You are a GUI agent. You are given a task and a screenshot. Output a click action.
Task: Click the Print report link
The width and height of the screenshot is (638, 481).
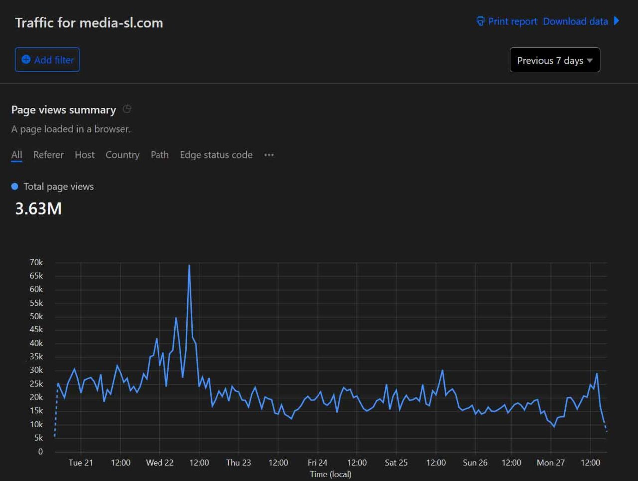pyautogui.click(x=512, y=21)
